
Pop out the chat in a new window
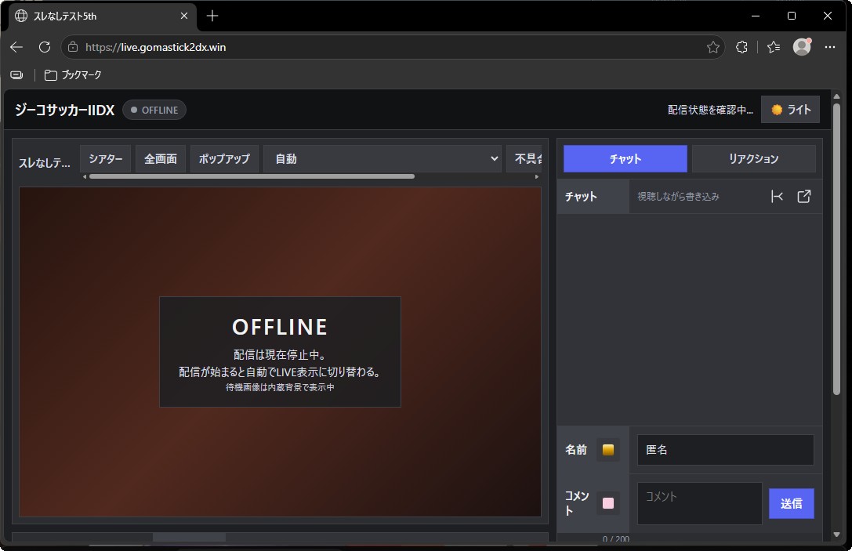(804, 196)
